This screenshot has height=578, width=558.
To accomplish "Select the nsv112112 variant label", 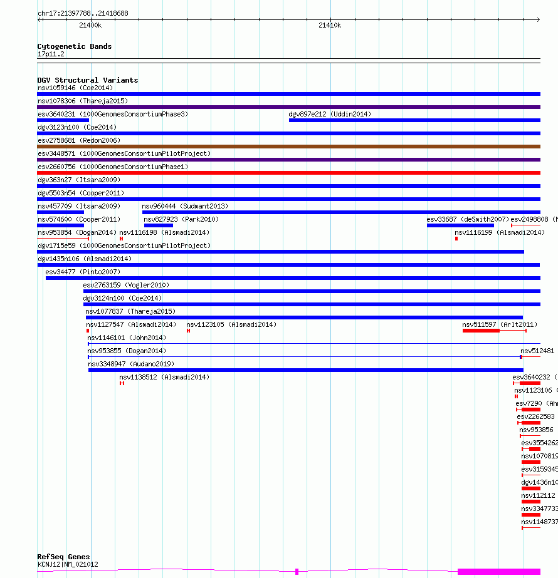I will pos(538,495).
